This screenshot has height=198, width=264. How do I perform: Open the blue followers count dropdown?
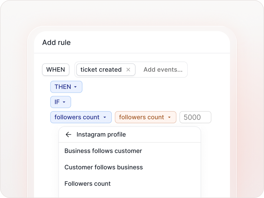click(81, 117)
